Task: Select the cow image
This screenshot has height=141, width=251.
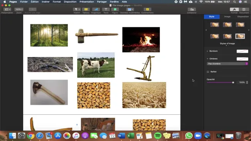Action: (96, 65)
